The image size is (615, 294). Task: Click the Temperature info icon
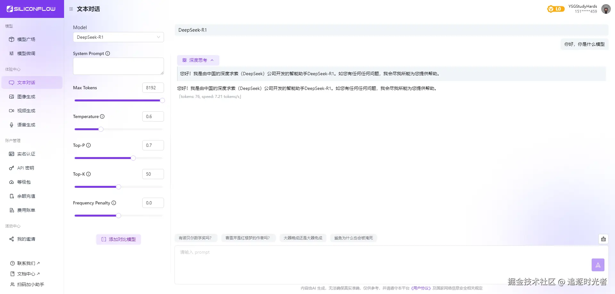pyautogui.click(x=102, y=116)
